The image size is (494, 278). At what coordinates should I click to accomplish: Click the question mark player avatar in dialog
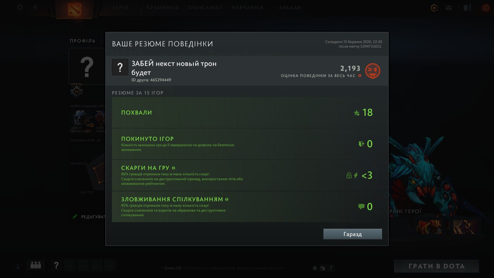pos(120,67)
